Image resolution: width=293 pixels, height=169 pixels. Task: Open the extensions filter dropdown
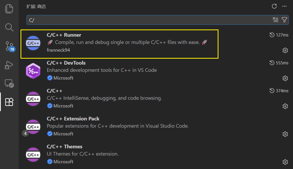tap(284, 20)
